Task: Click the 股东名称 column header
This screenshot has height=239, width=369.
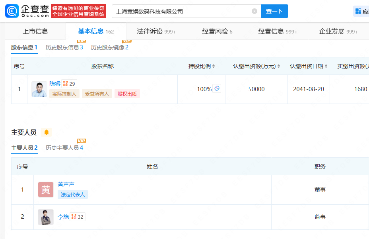Action: (x=102, y=66)
